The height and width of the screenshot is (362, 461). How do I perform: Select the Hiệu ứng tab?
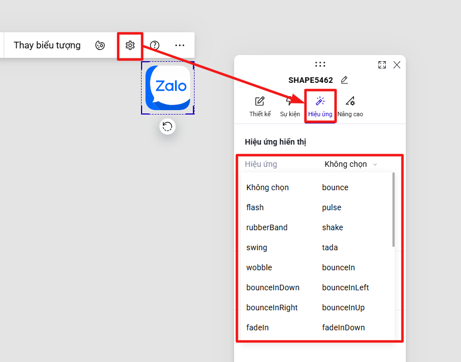pyautogui.click(x=320, y=107)
